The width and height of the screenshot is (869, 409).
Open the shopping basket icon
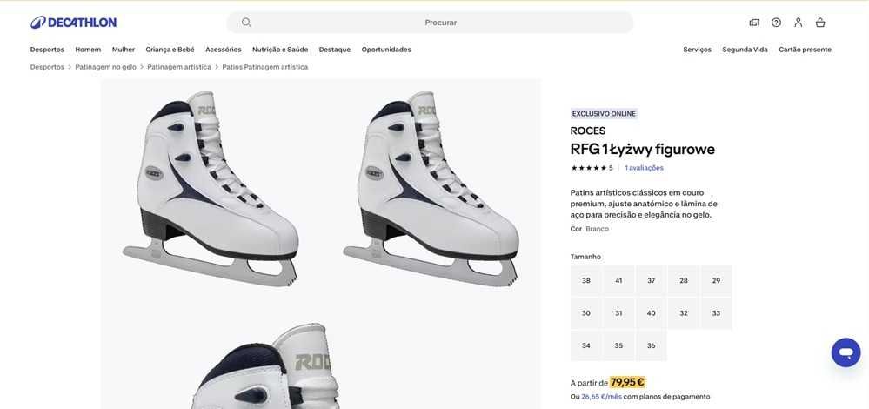pyautogui.click(x=820, y=23)
